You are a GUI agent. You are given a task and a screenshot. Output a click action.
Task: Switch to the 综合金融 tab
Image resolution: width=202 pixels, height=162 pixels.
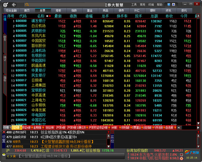[11, 10]
